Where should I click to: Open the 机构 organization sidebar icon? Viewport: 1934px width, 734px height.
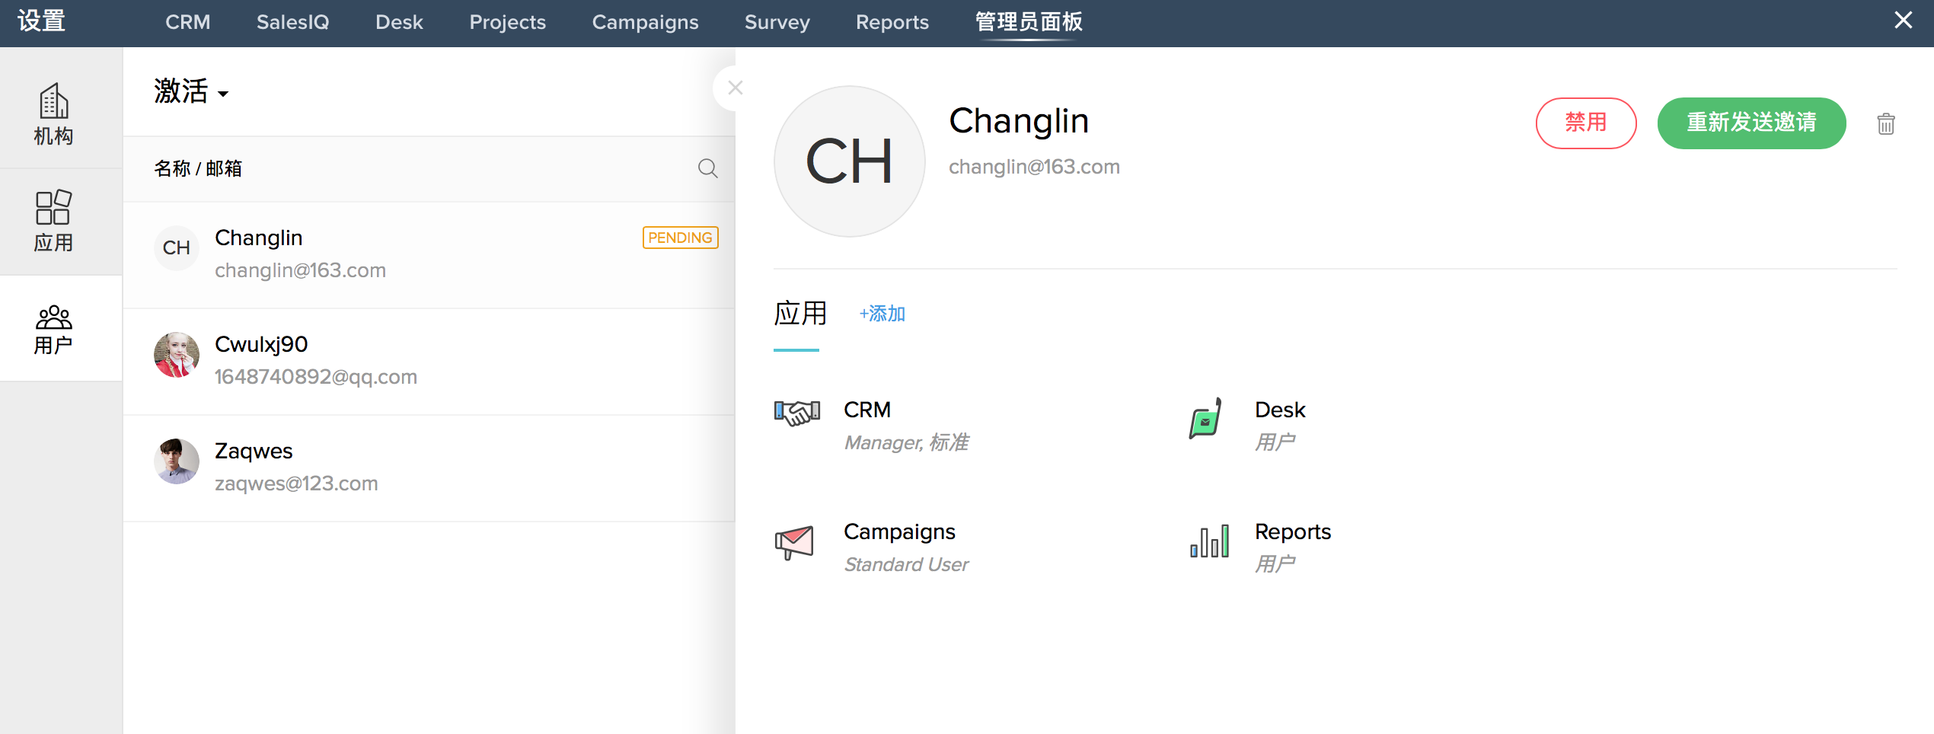coord(53,113)
